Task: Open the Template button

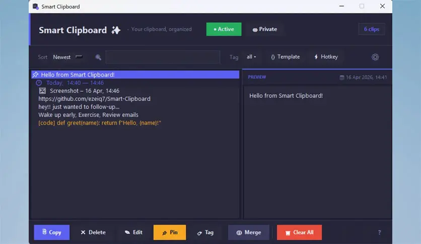Action: 285,56
